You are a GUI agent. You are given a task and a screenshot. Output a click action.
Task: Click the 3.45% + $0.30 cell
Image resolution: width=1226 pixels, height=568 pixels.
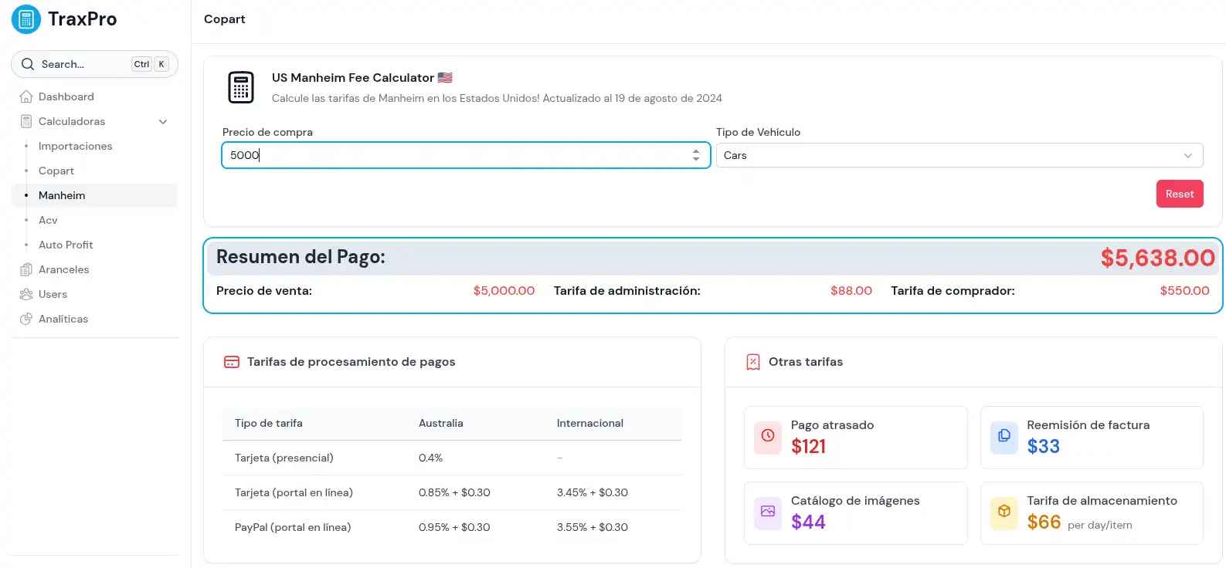[x=593, y=492]
